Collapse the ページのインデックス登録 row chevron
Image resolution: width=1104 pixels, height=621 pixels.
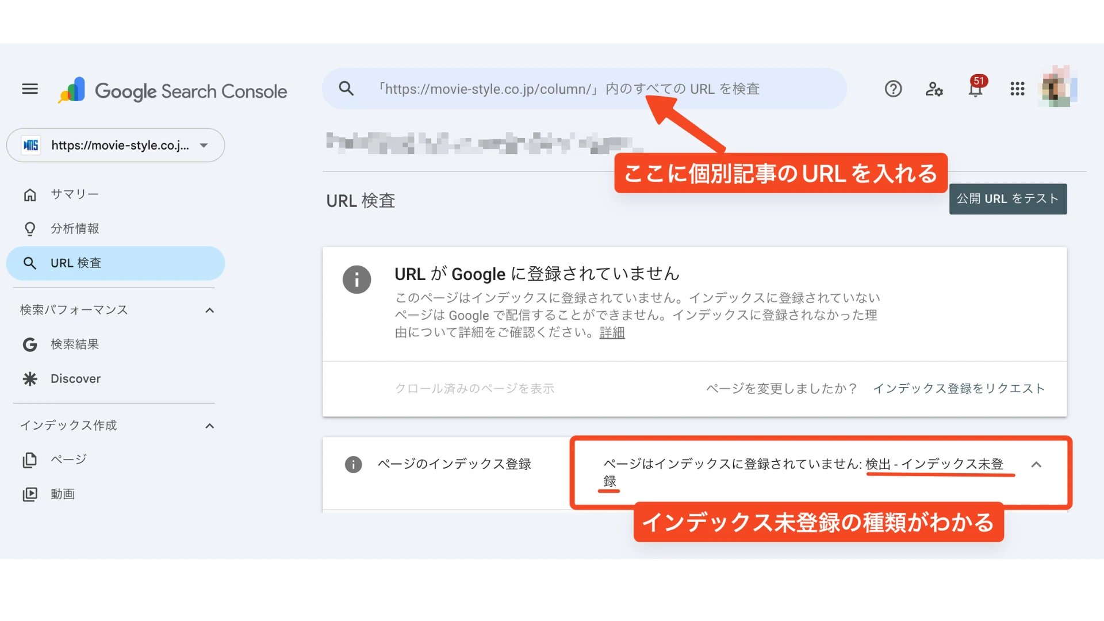pos(1036,465)
